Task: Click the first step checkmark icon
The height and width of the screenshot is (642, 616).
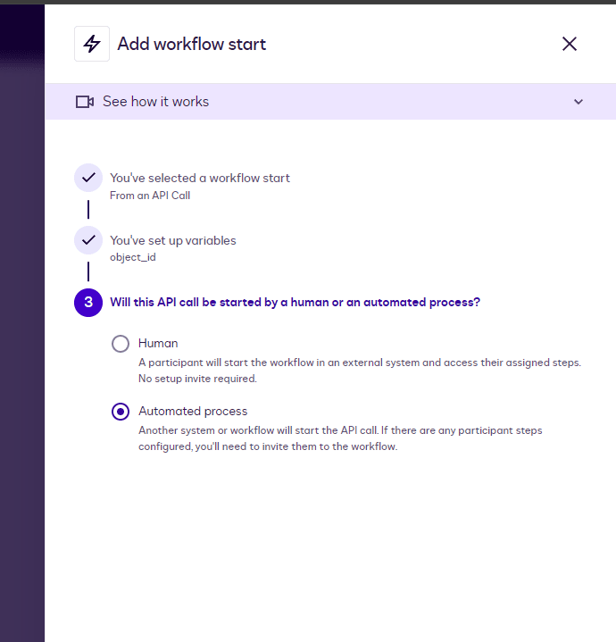Action: 88,178
